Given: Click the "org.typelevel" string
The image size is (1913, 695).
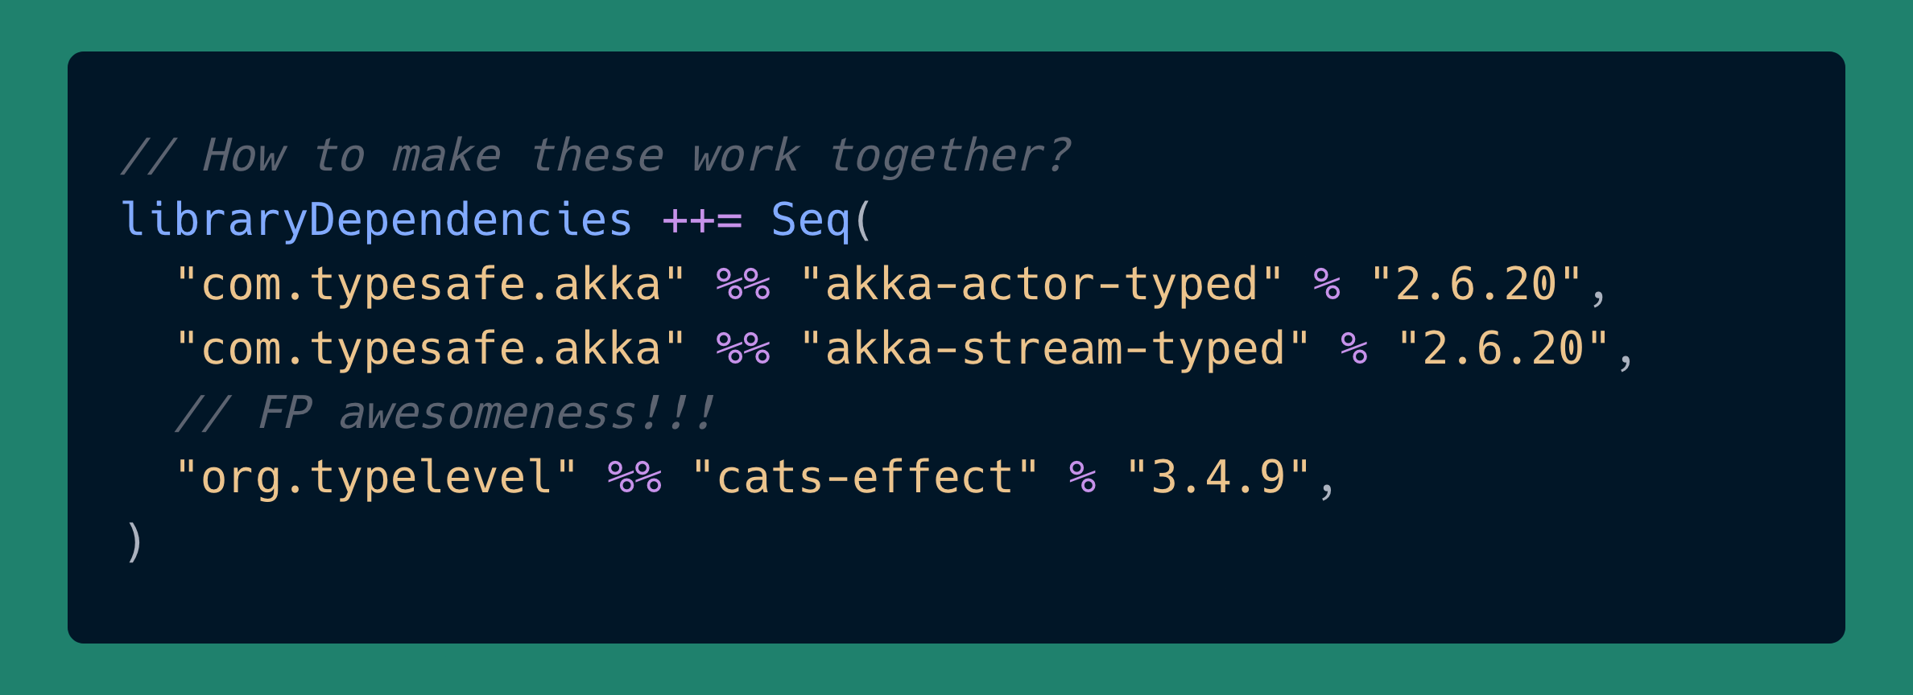Looking at the screenshot, I should [376, 477].
